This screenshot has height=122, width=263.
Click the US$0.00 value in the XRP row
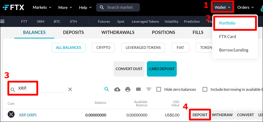(x=172, y=115)
